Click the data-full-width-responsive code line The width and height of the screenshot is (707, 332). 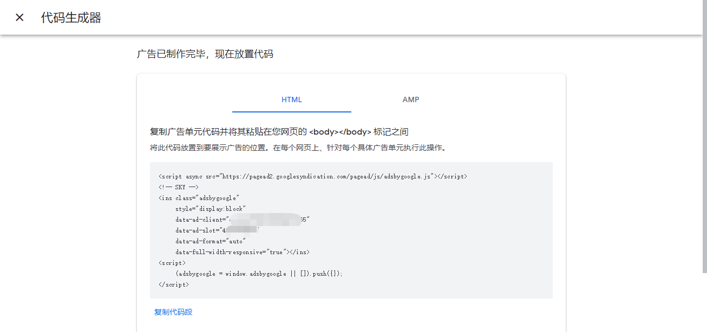242,252
